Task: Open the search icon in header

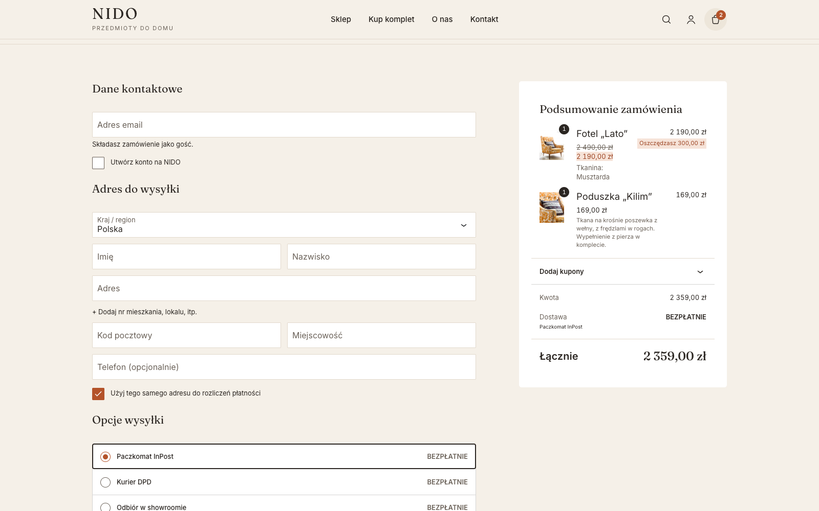Action: 666,19
